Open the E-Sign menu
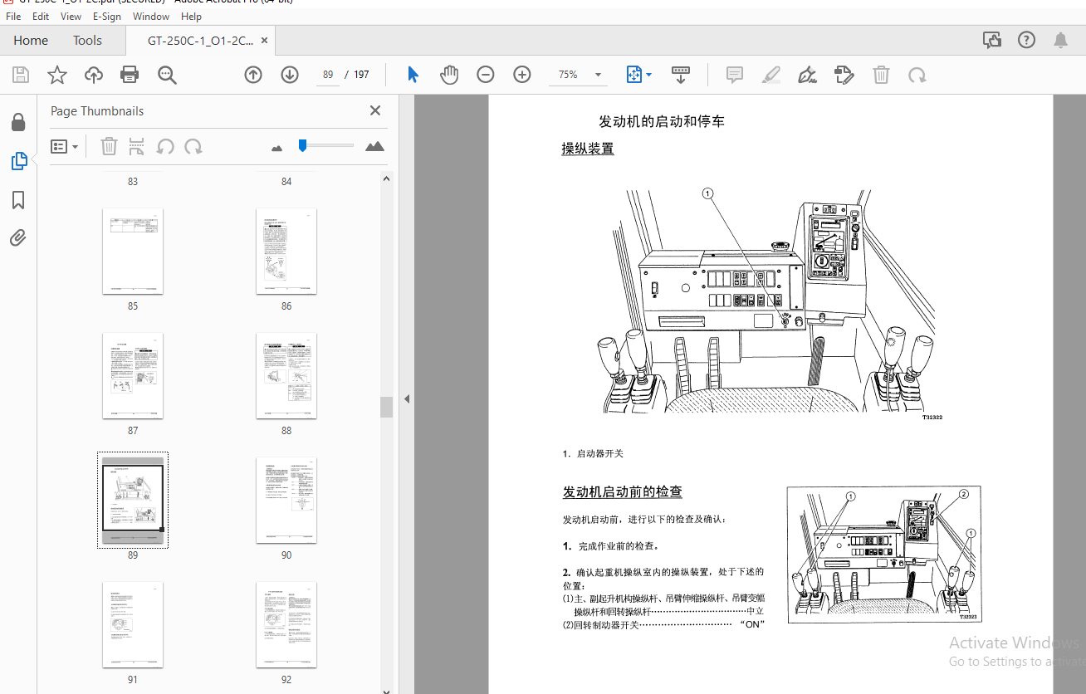The image size is (1086, 694). coord(107,17)
